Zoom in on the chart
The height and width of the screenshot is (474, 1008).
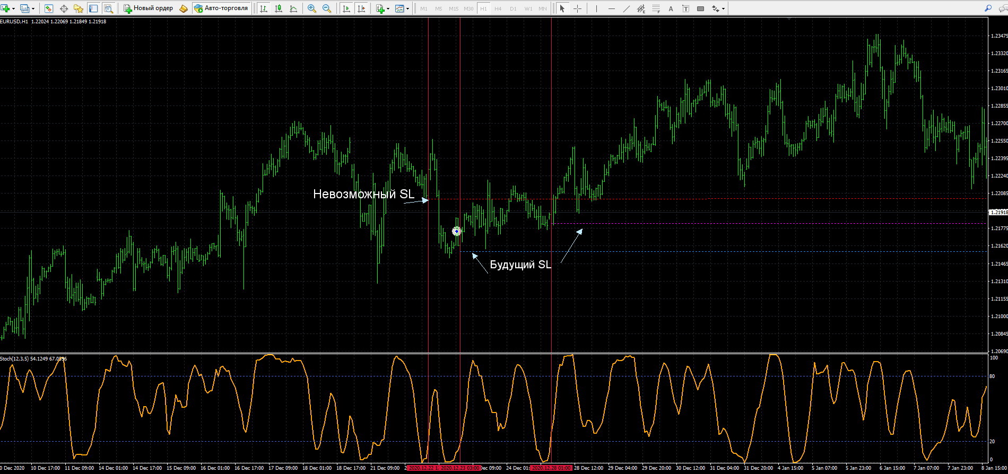312,8
